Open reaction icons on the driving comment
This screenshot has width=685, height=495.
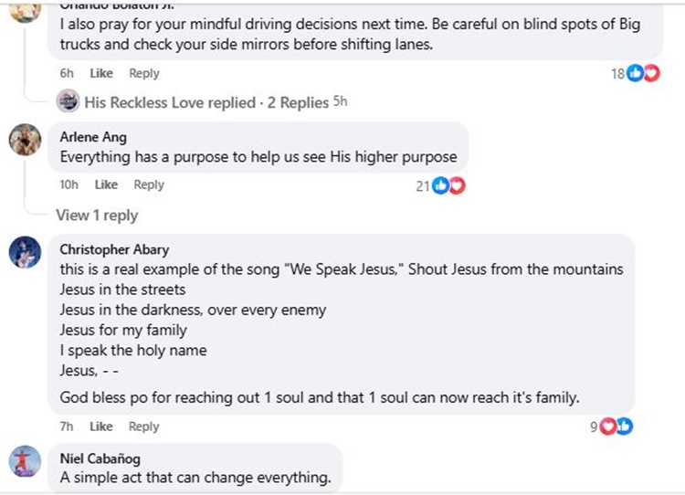pos(643,74)
